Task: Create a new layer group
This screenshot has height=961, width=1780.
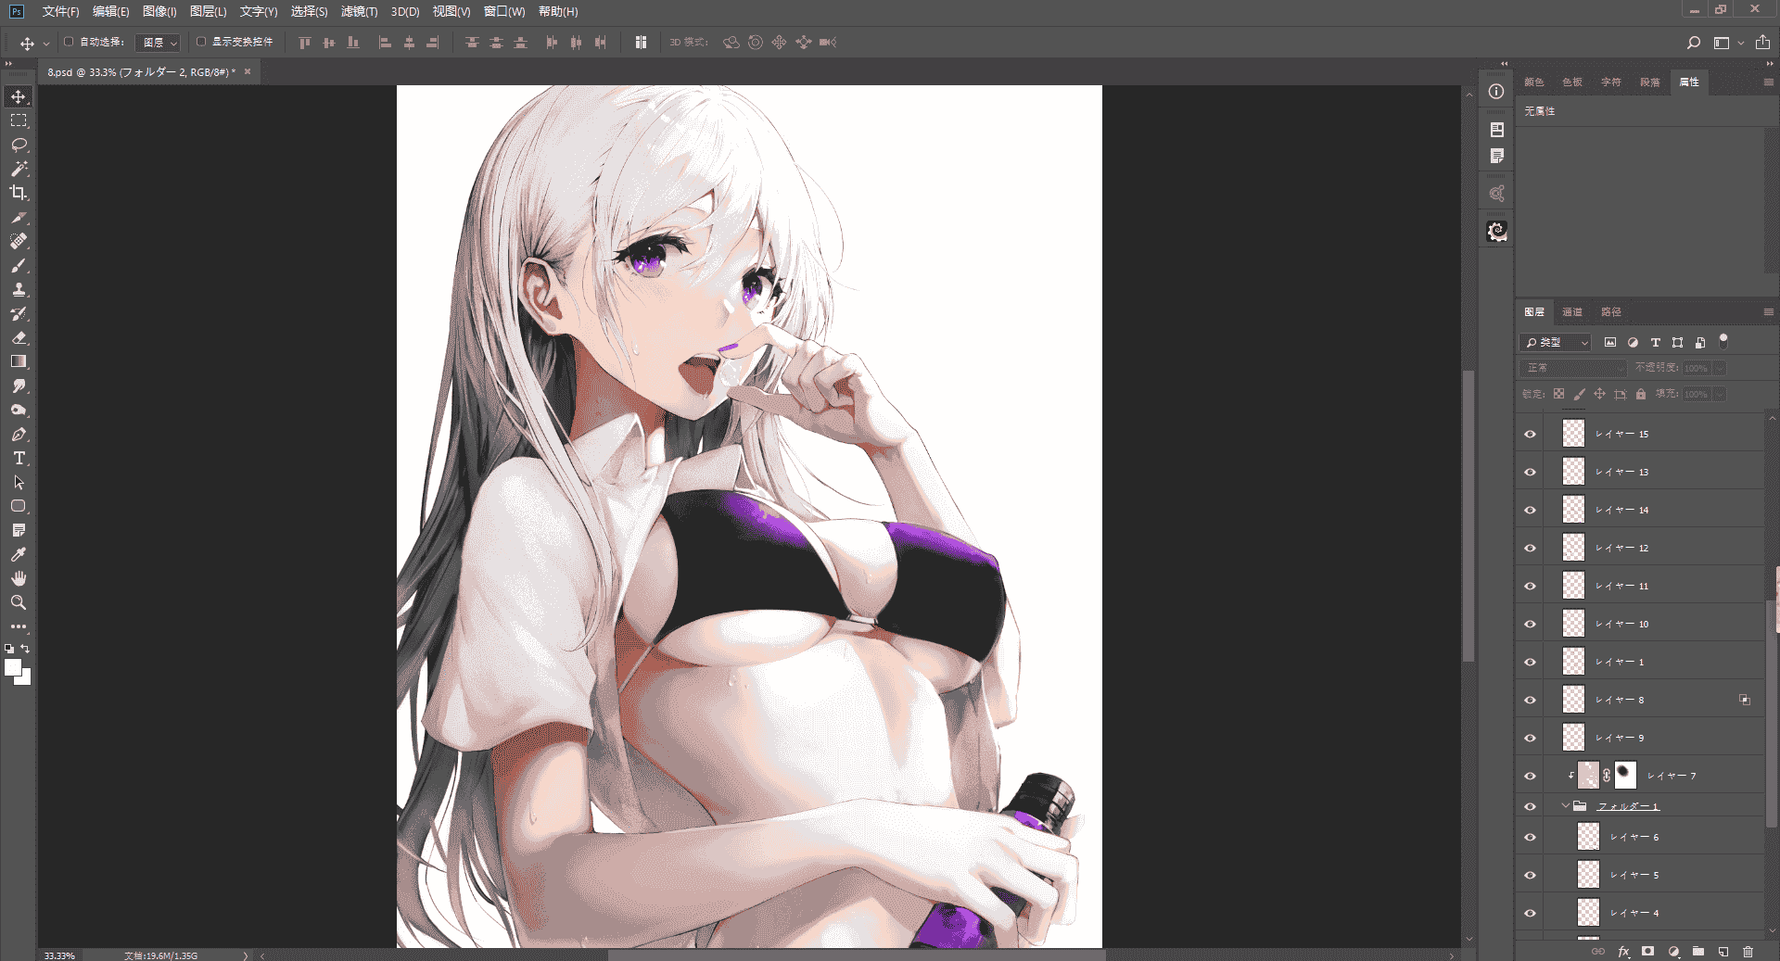Action: (1698, 952)
